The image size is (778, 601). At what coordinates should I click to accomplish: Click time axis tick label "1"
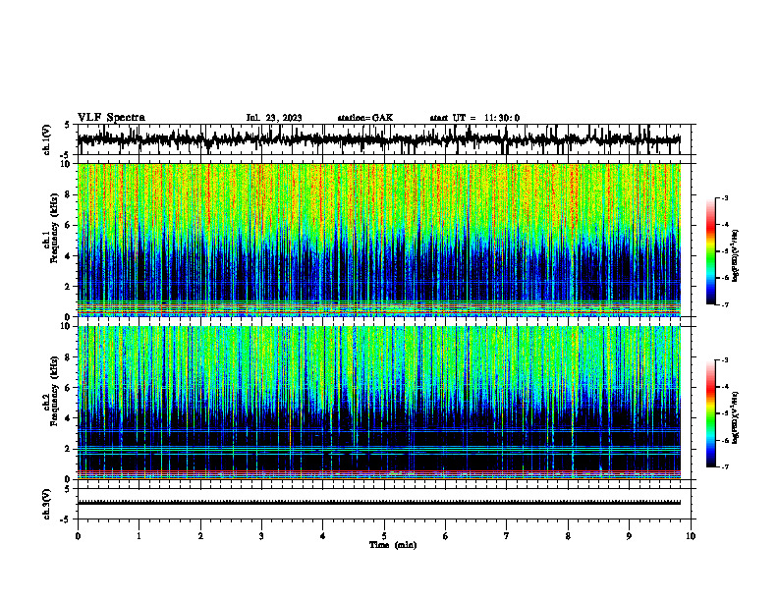pyautogui.click(x=139, y=536)
